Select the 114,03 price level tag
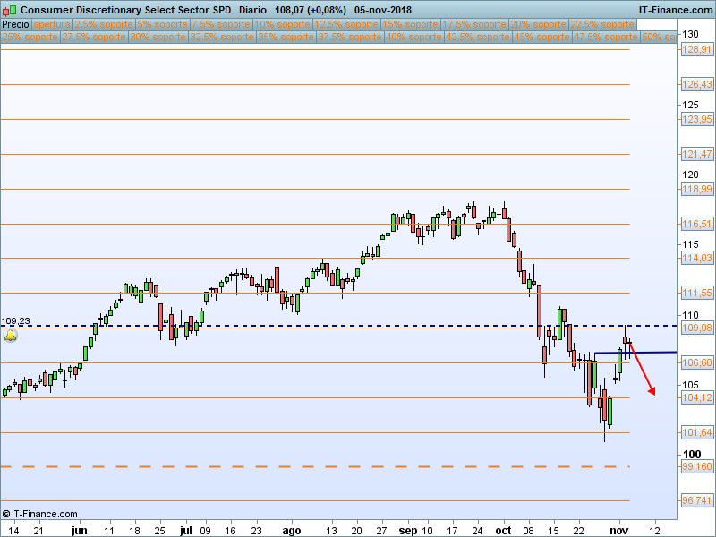The width and height of the screenshot is (716, 537). tap(697, 258)
